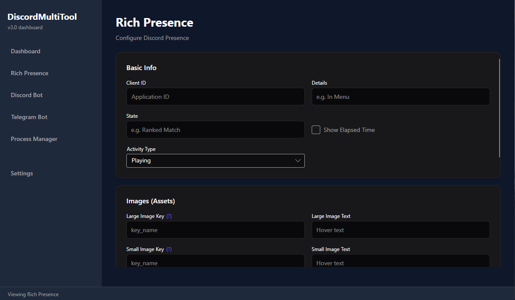Select the Small Image Key field

click(x=215, y=261)
